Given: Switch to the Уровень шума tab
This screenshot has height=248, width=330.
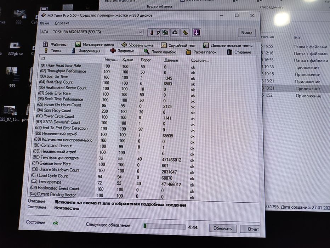Looking at the screenshot, I should (137, 45).
